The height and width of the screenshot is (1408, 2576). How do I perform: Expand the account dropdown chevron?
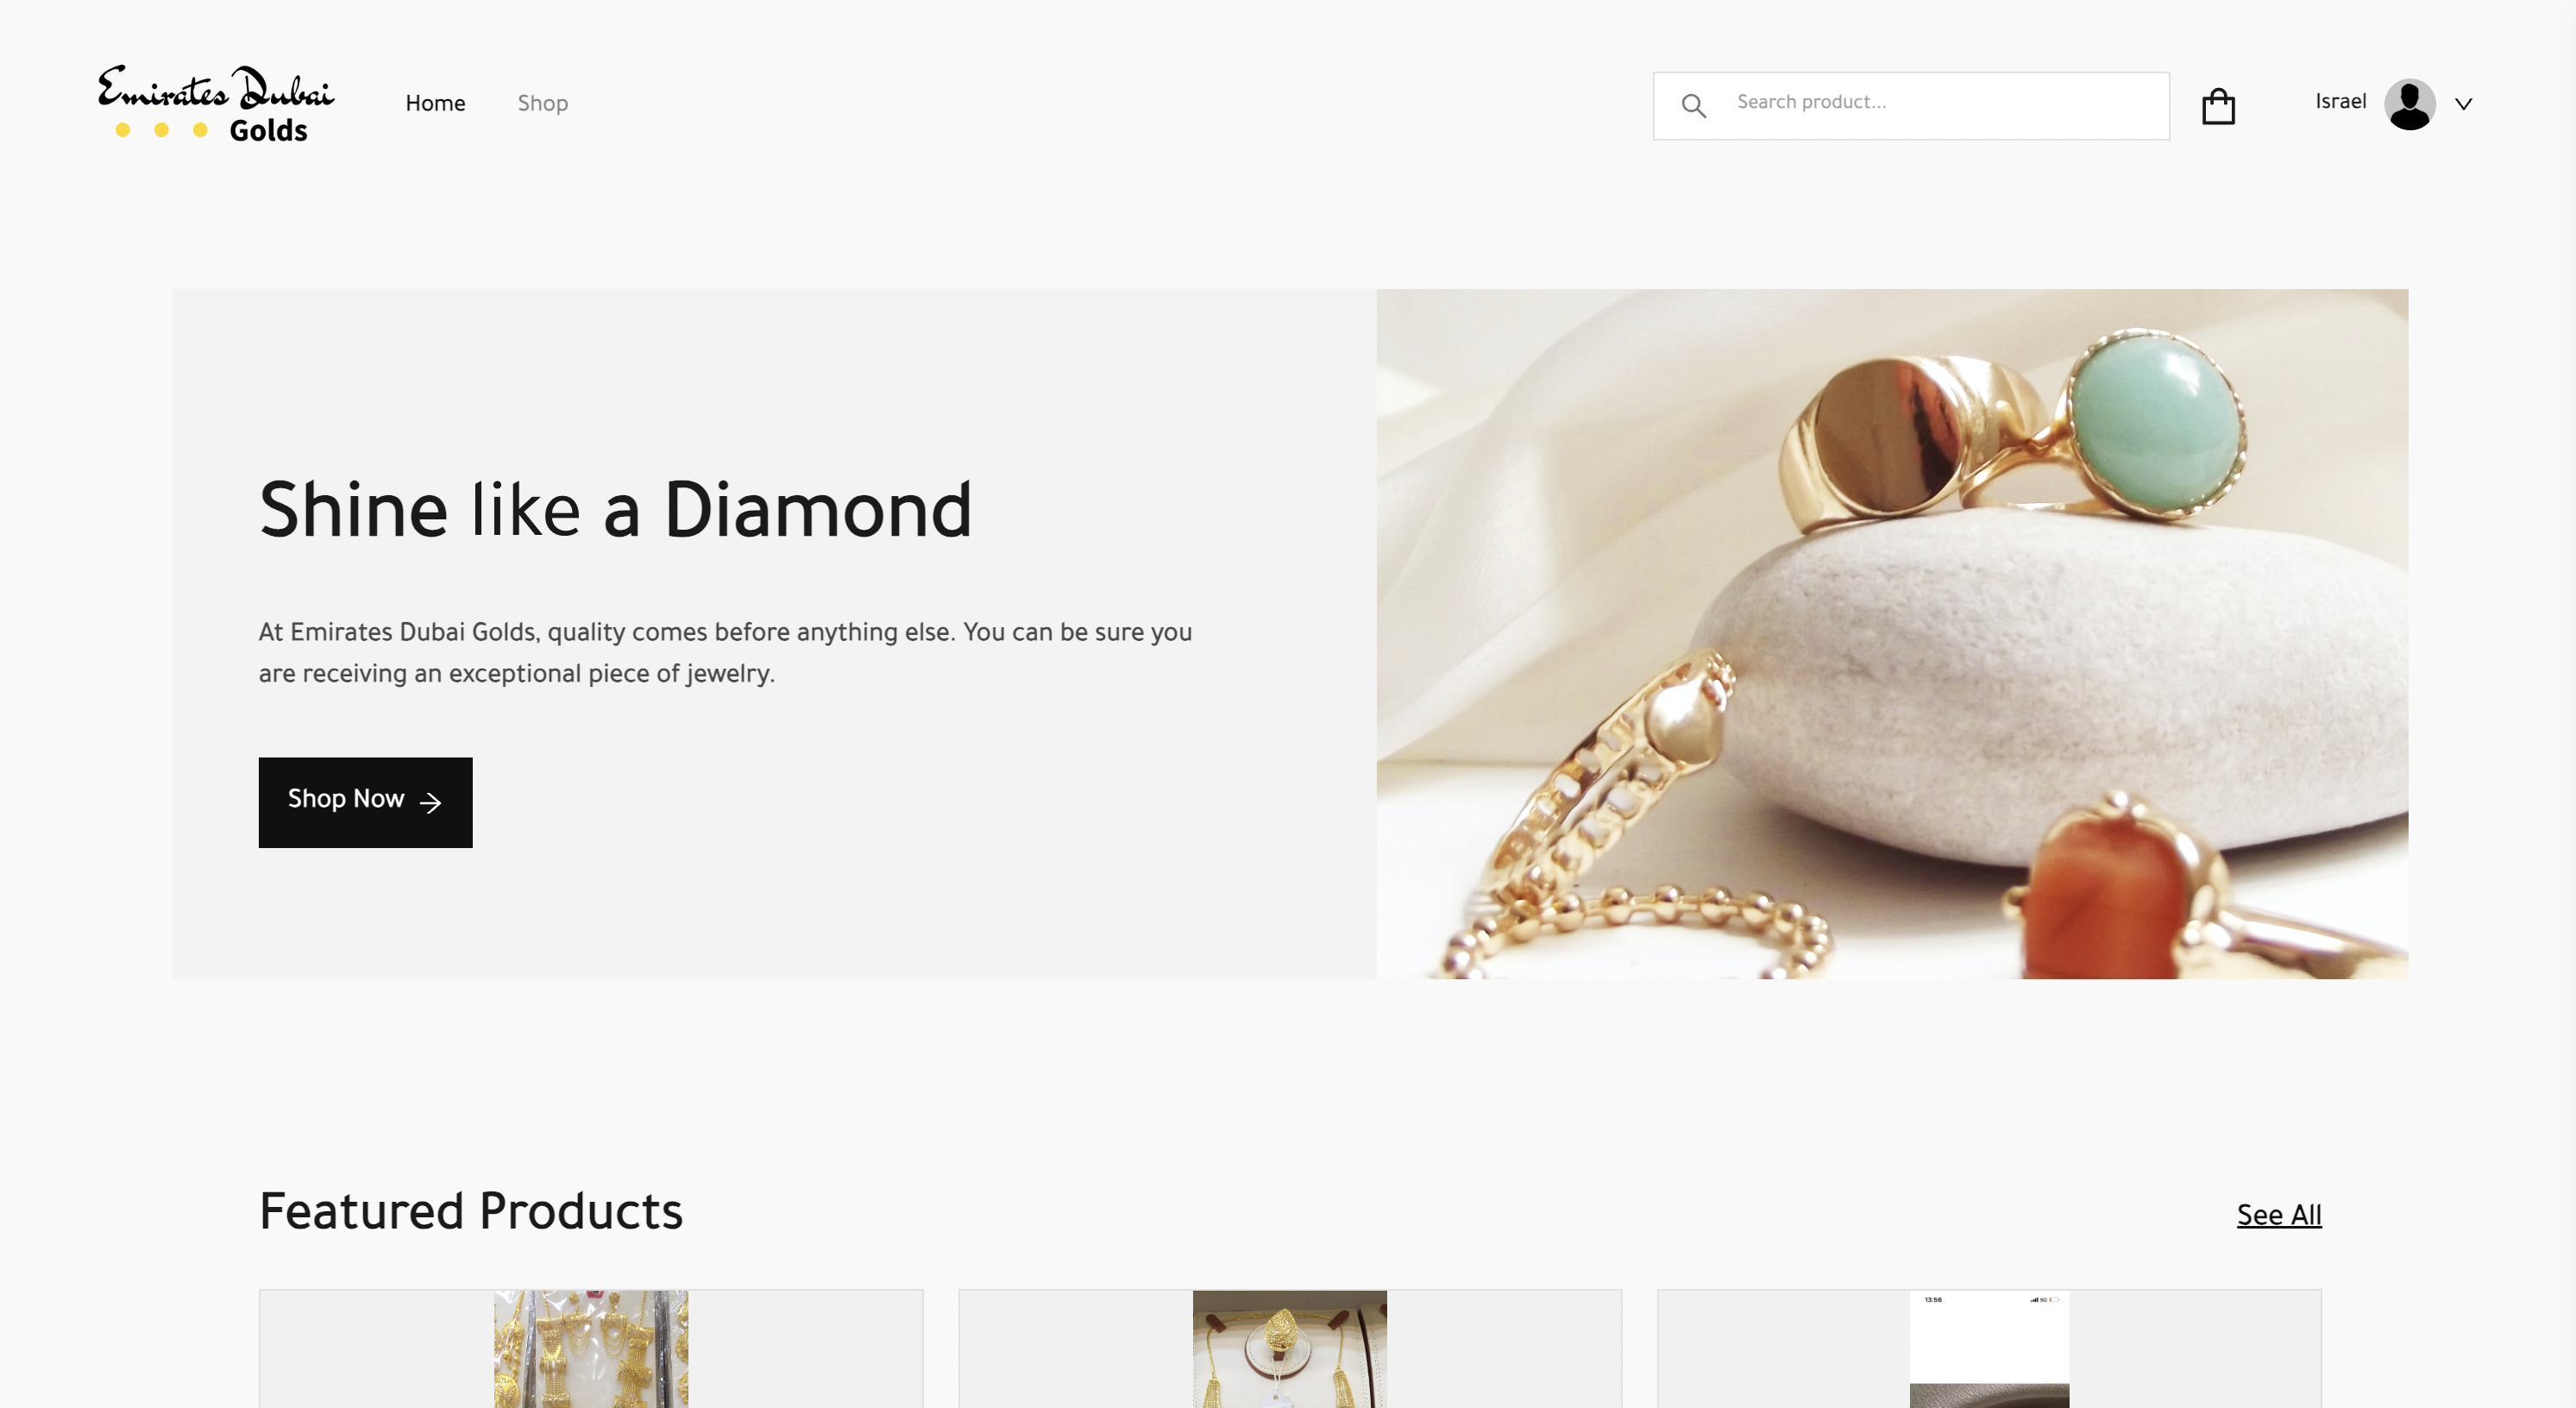2463,104
